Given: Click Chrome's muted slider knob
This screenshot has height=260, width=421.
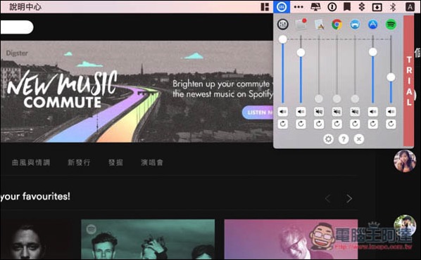Looking at the screenshot, I should pyautogui.click(x=337, y=98).
